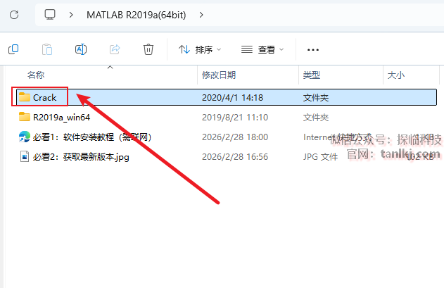Sort by the 大小 column header

pos(396,75)
